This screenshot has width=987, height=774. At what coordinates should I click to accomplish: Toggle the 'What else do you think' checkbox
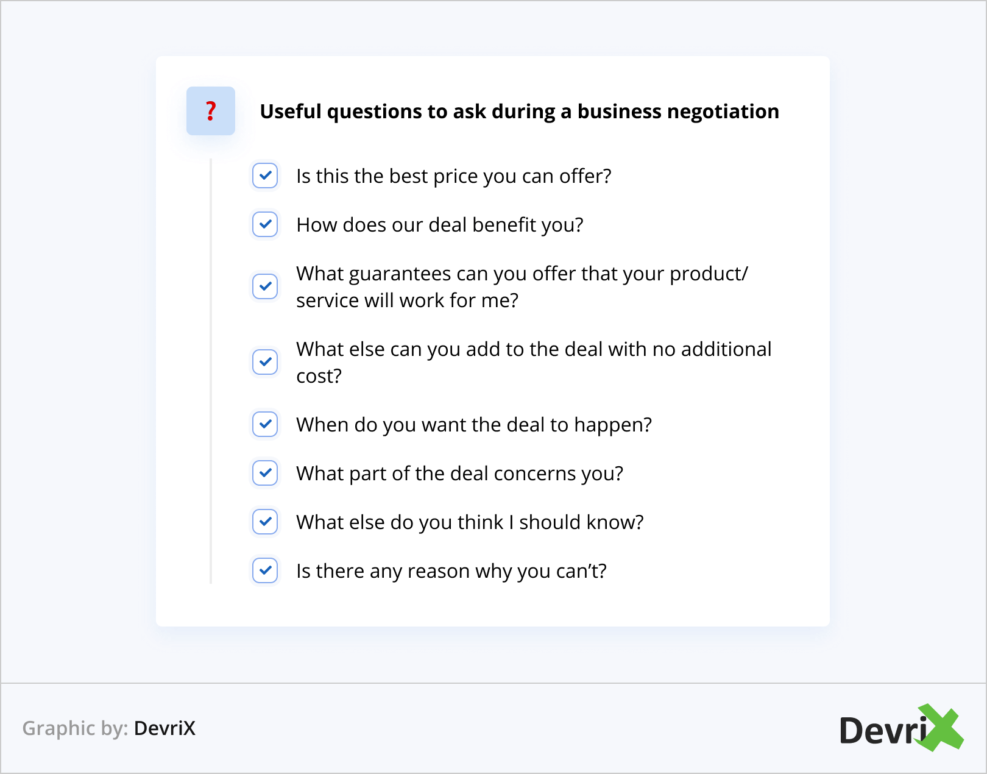pyautogui.click(x=265, y=522)
